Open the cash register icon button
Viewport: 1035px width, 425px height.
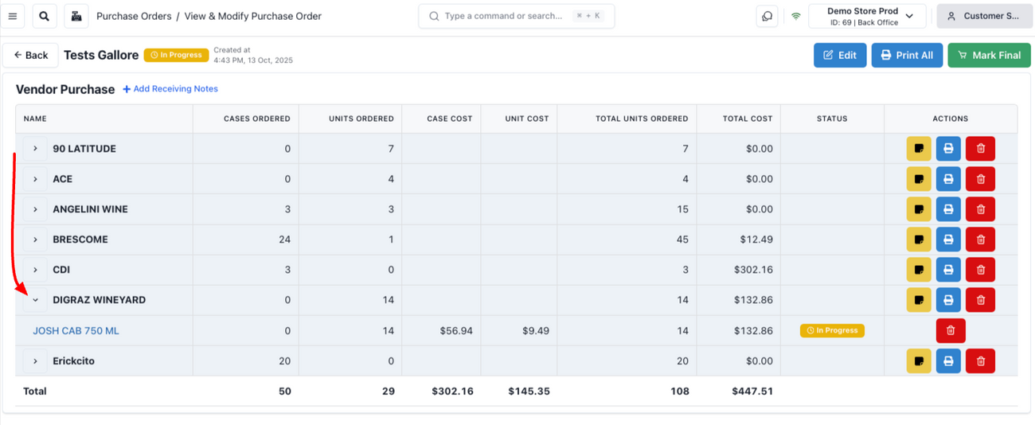pos(76,16)
